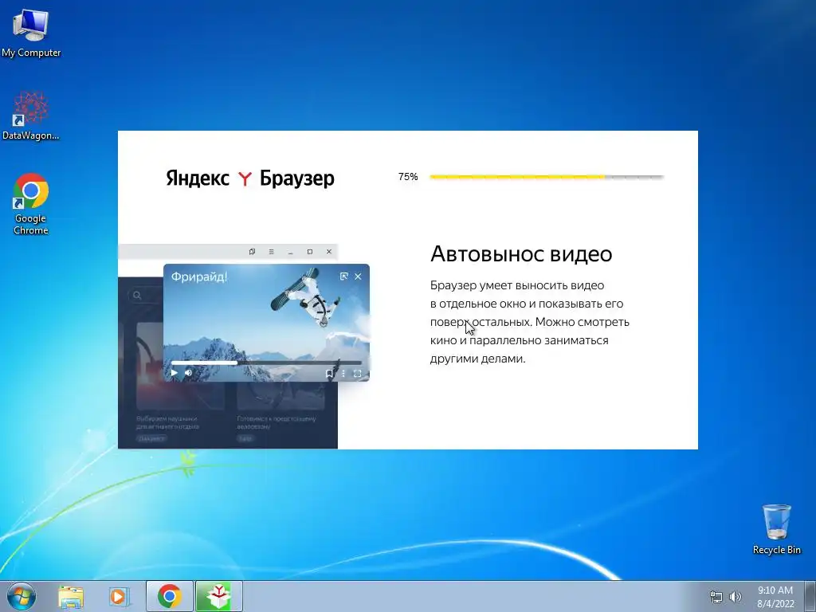816x612 pixels.
Task: Click the search icon in illustrated page
Action: click(x=137, y=295)
